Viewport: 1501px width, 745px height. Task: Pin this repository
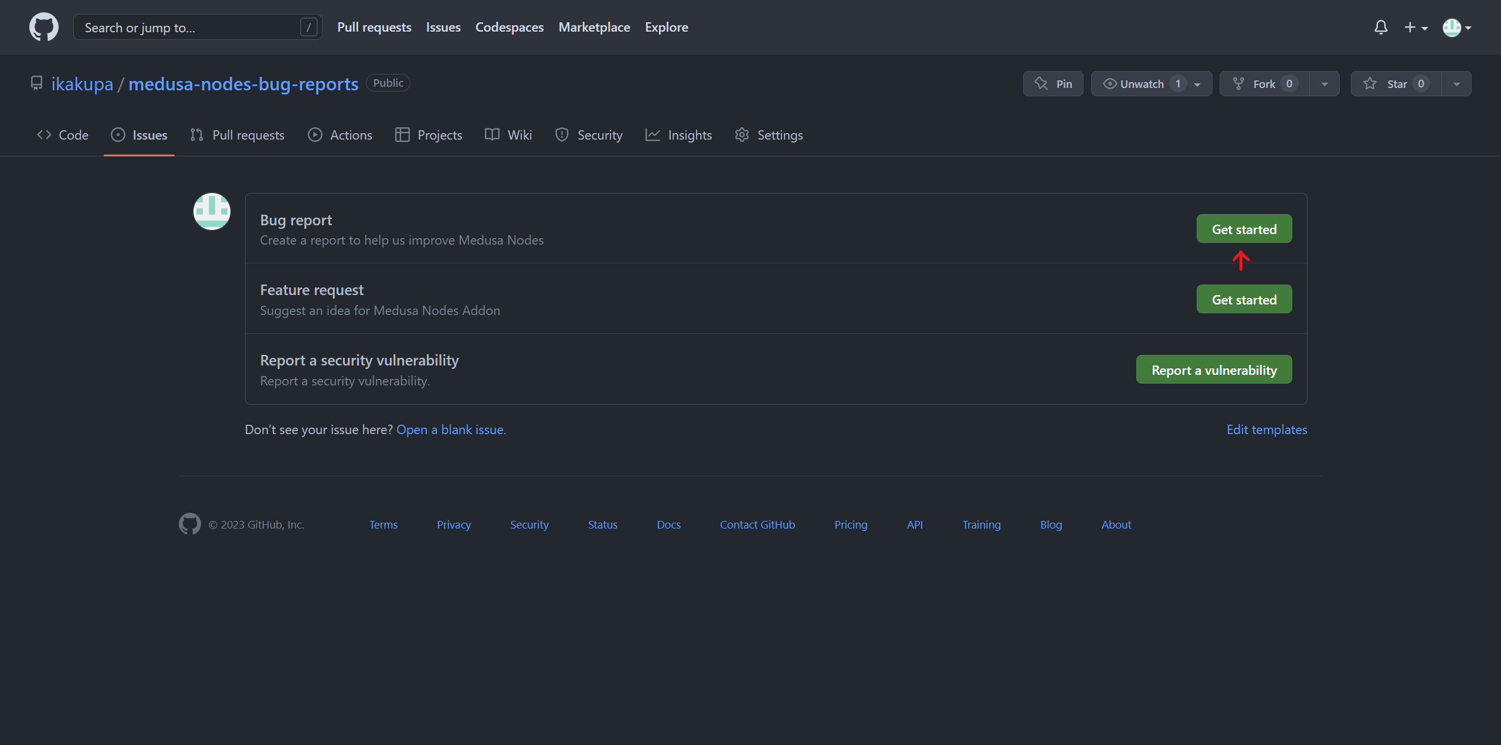click(x=1053, y=83)
